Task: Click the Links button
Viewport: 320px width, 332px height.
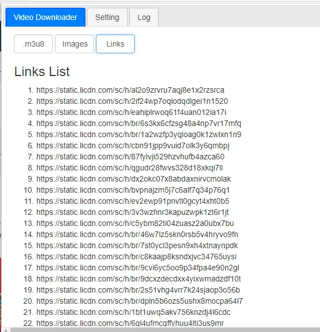Action: (x=115, y=44)
